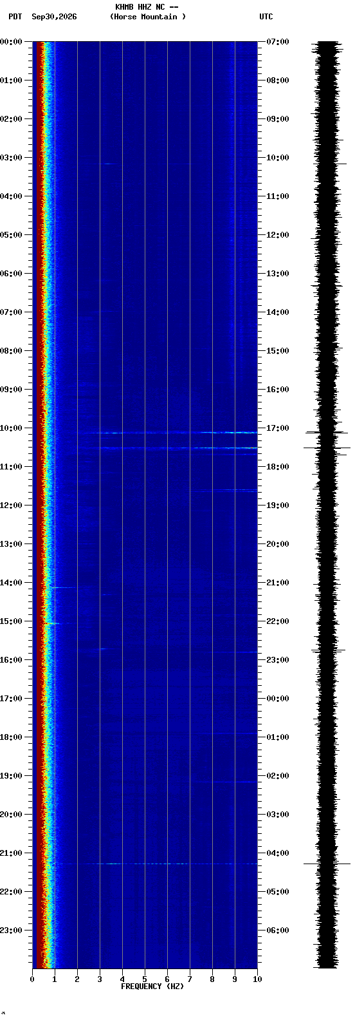355x1020 pixels.
Task: Click the 06:00 PDT time label
Action: point(11,274)
